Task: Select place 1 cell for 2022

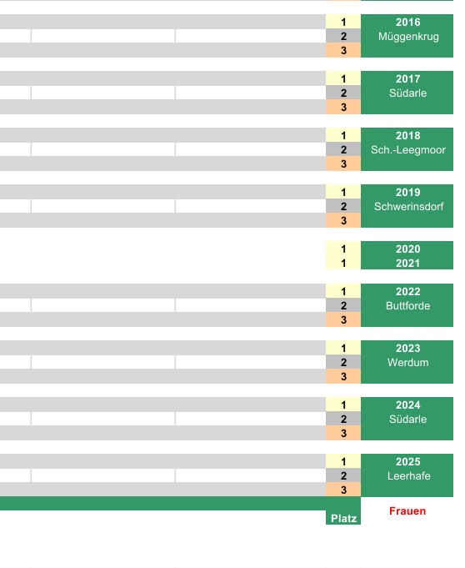Action: (343, 291)
